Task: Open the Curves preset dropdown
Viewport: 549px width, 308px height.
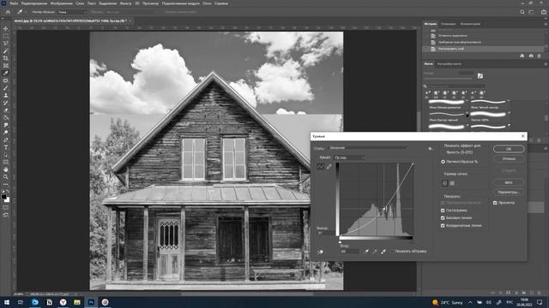Action: [x=369, y=148]
